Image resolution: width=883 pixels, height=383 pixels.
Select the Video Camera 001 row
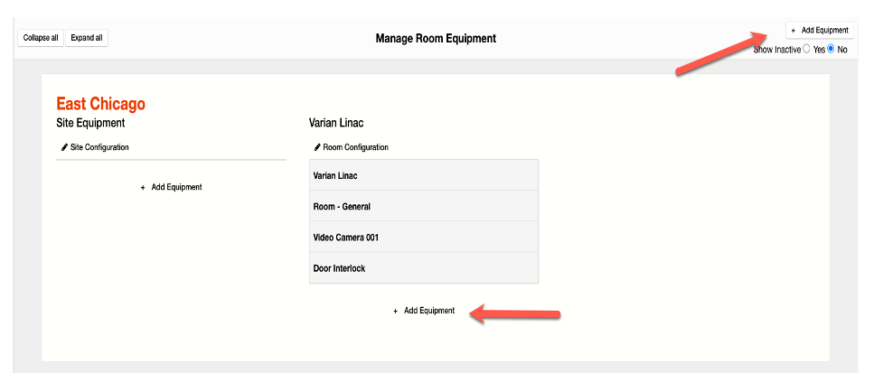tap(423, 238)
